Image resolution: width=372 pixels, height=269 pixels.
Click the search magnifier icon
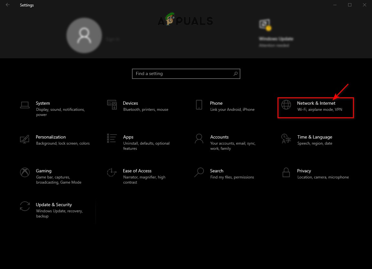click(235, 74)
